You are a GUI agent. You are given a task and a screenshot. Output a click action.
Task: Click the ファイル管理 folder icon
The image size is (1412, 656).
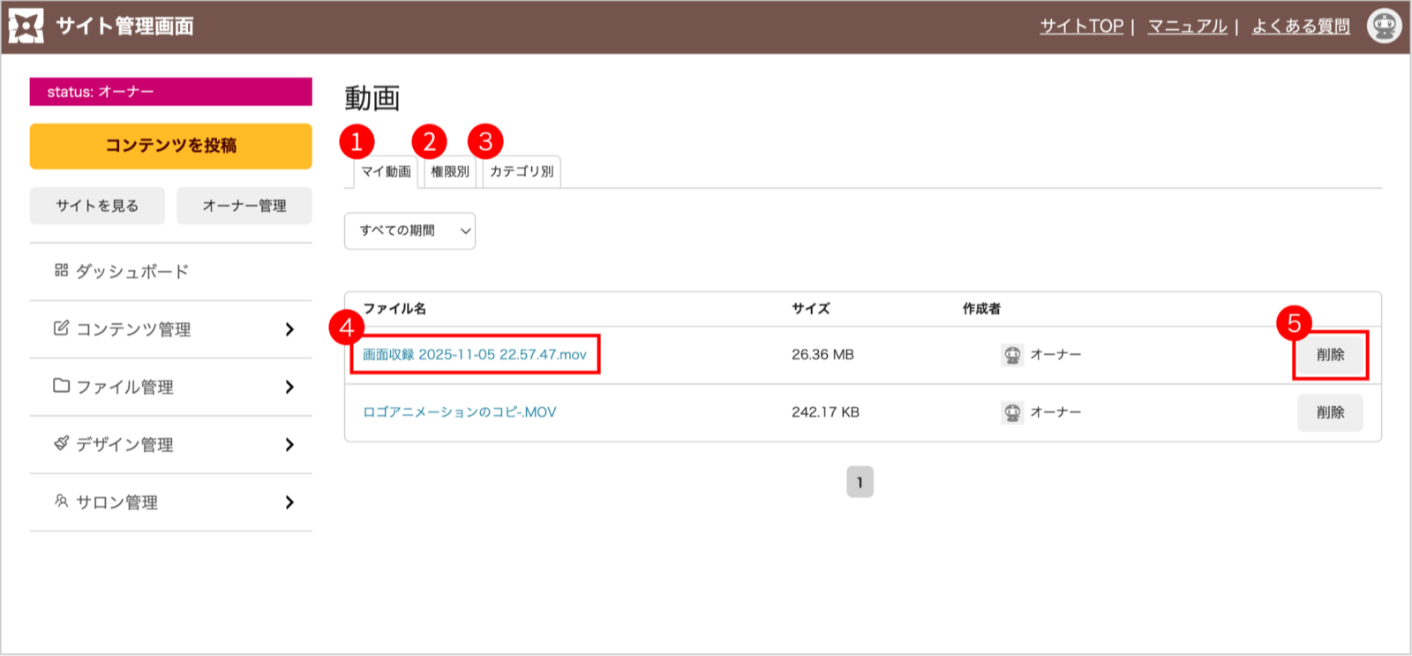61,386
